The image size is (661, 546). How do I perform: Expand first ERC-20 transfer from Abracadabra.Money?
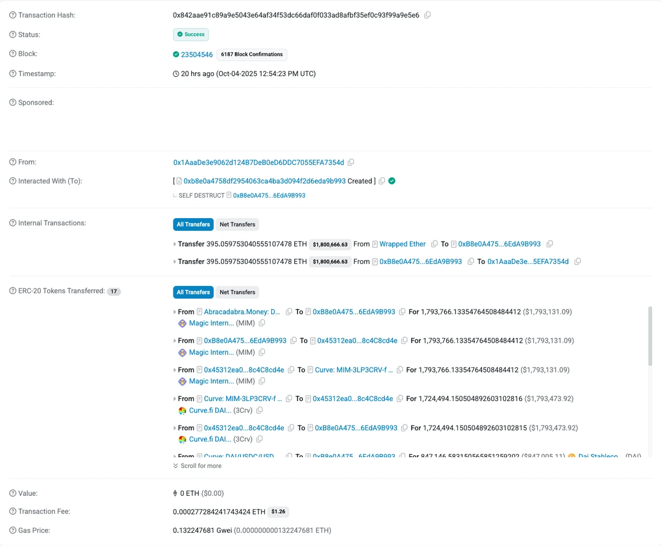pyautogui.click(x=175, y=312)
